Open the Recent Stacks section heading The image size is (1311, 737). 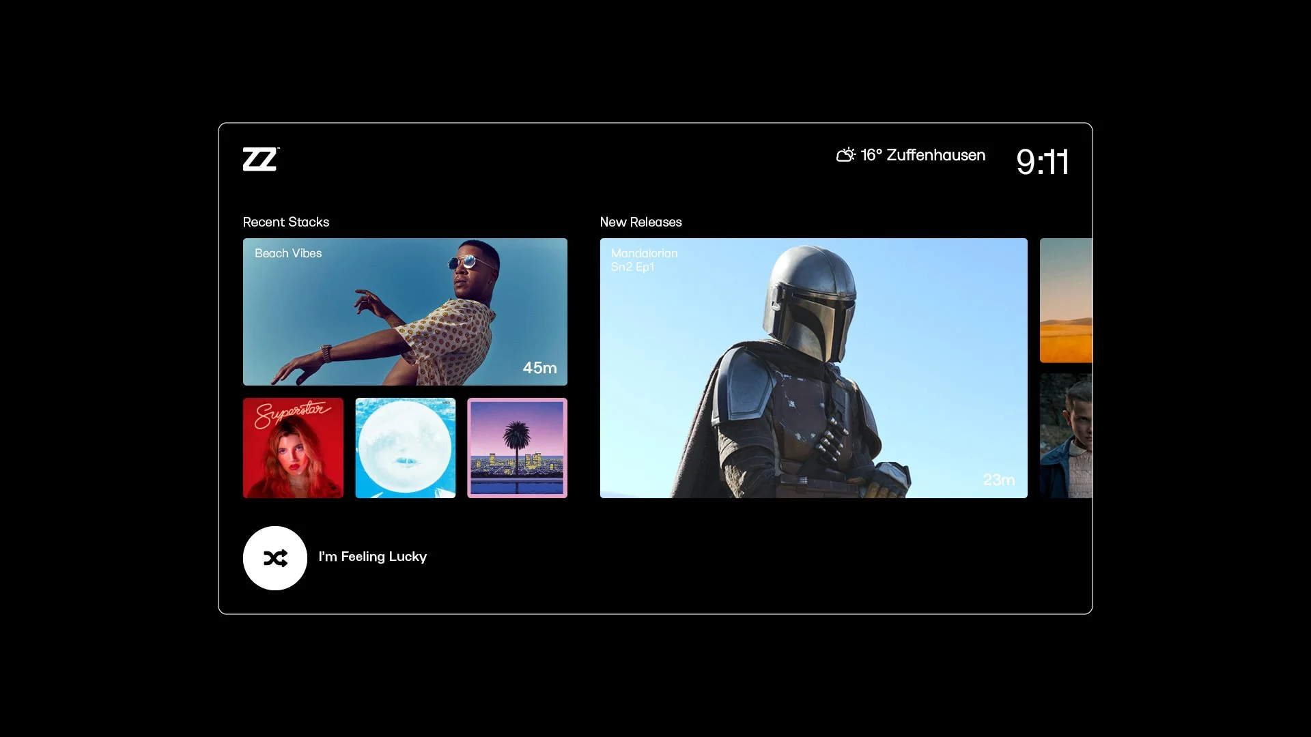click(x=285, y=222)
